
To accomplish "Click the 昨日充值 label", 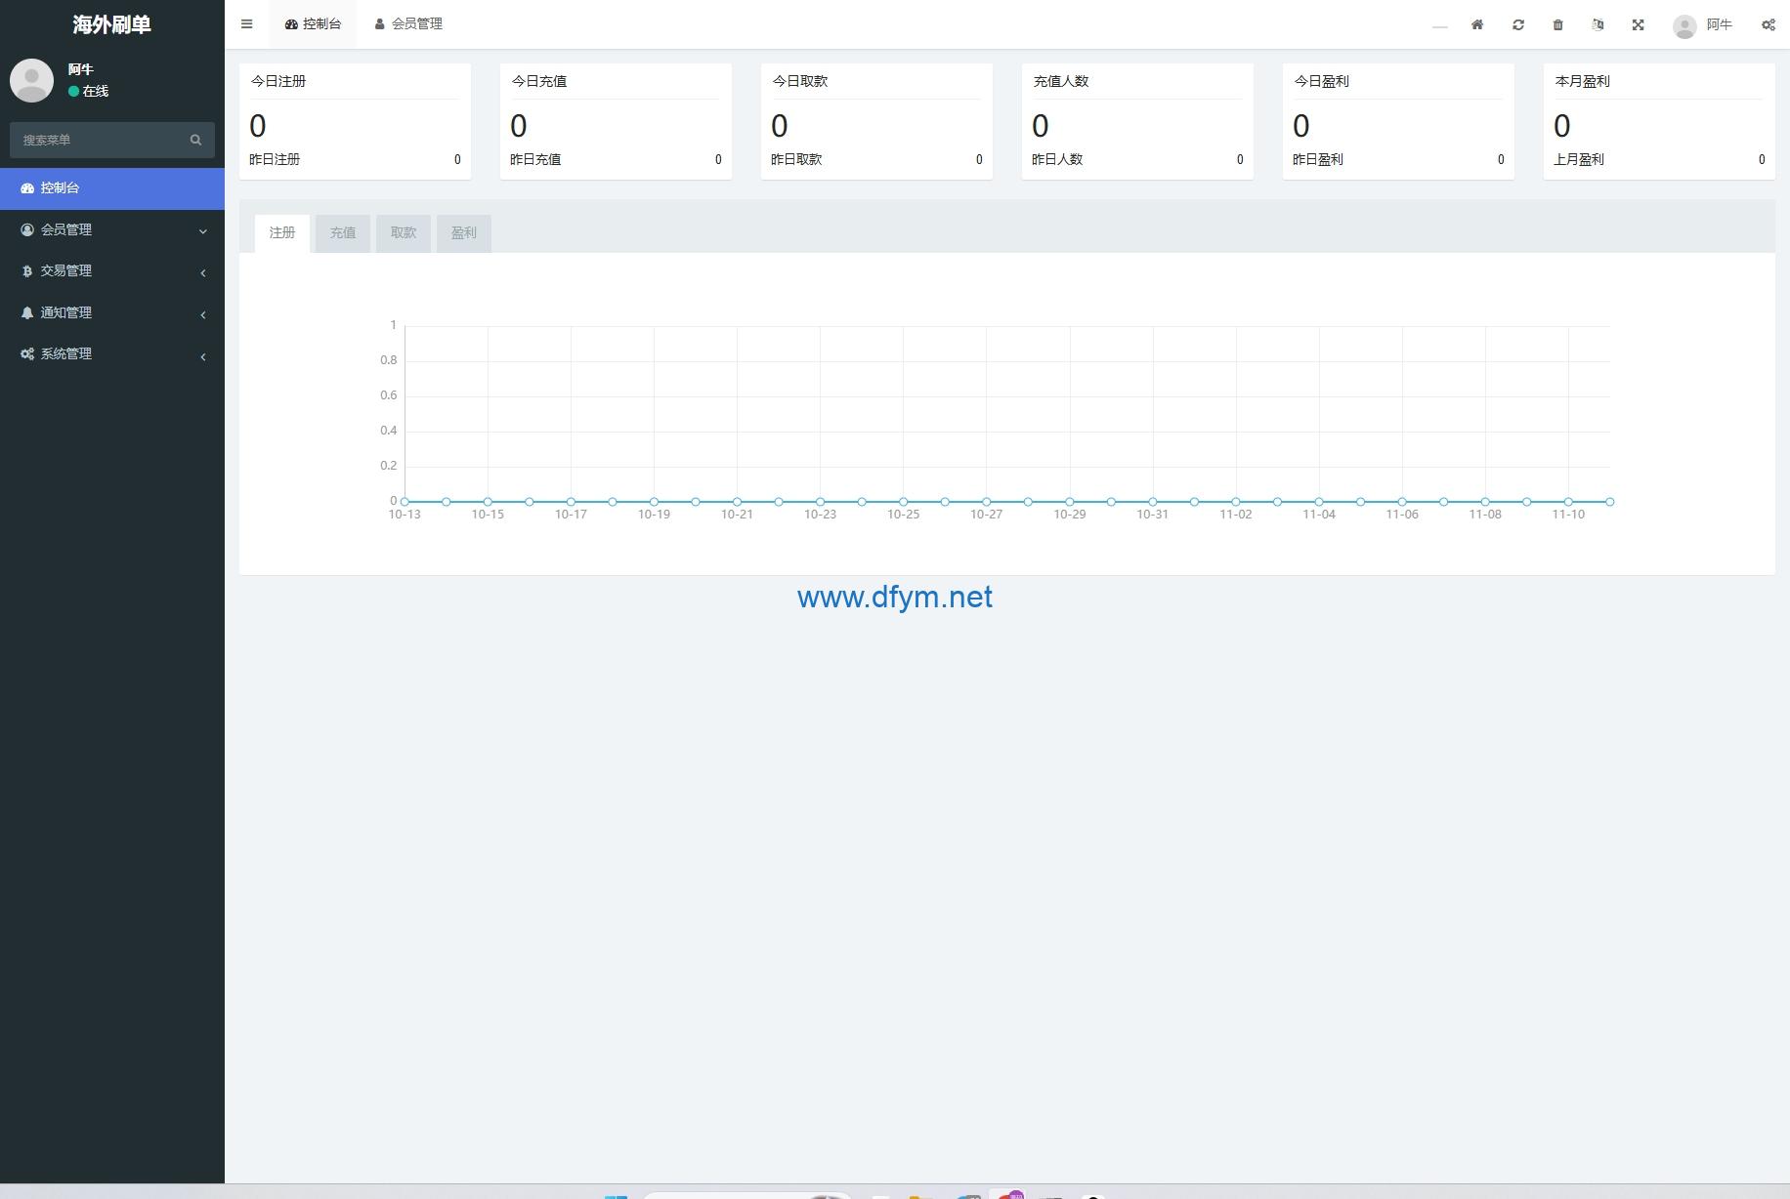I will (535, 160).
